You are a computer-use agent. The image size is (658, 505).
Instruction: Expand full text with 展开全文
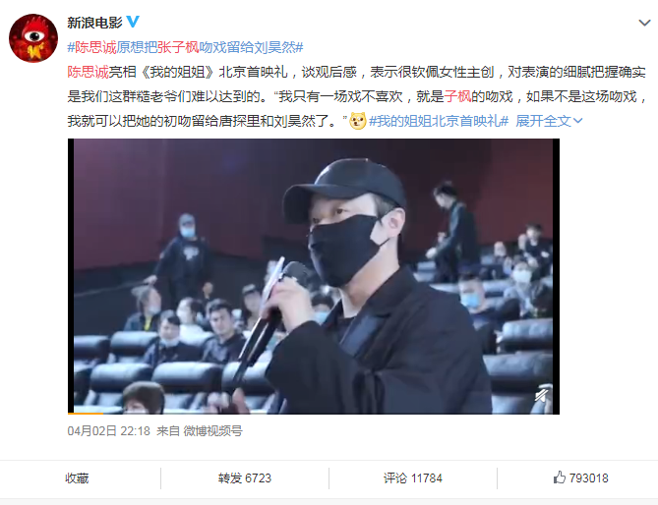pos(543,121)
